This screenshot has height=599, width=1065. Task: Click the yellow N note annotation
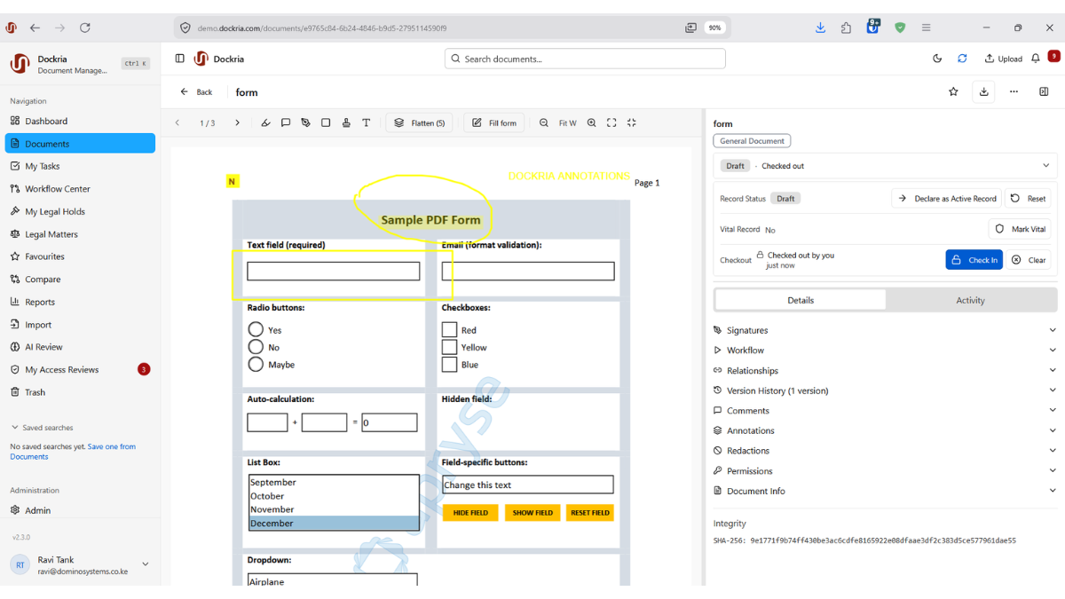[x=232, y=181]
